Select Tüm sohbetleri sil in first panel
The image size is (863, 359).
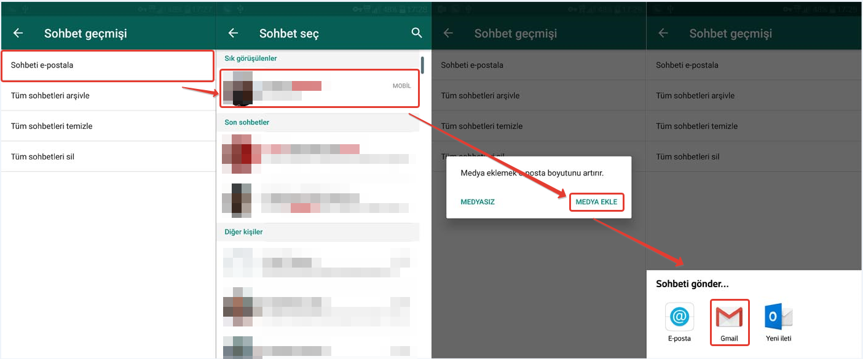click(x=108, y=156)
